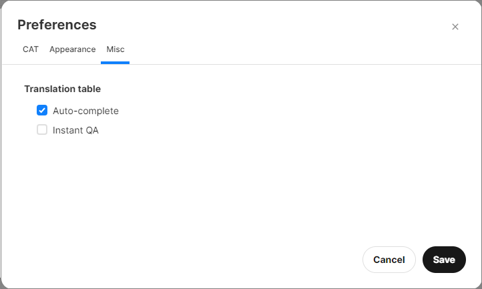The height and width of the screenshot is (289, 482).
Task: Select the Misc tab
Action: (115, 49)
